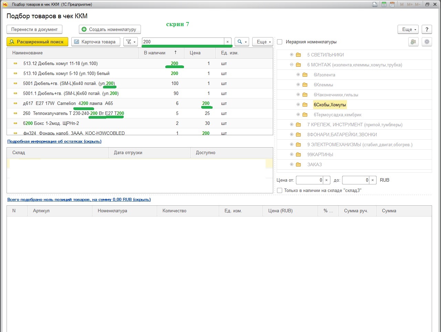Open the calendar icon showing 31
Screen dimensions: 441x332
(392, 4)
